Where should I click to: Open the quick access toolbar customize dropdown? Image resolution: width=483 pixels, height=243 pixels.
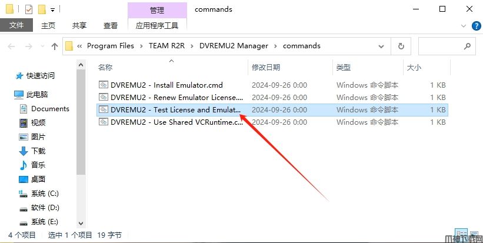tap(53, 10)
